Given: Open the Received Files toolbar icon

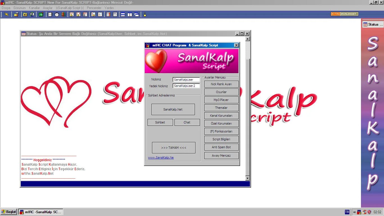Looking at the screenshot, I should pyautogui.click(x=93, y=14).
